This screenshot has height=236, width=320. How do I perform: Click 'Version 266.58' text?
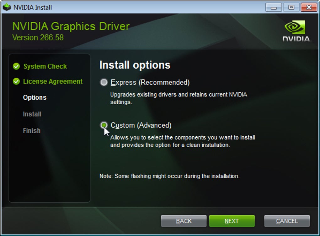point(38,38)
